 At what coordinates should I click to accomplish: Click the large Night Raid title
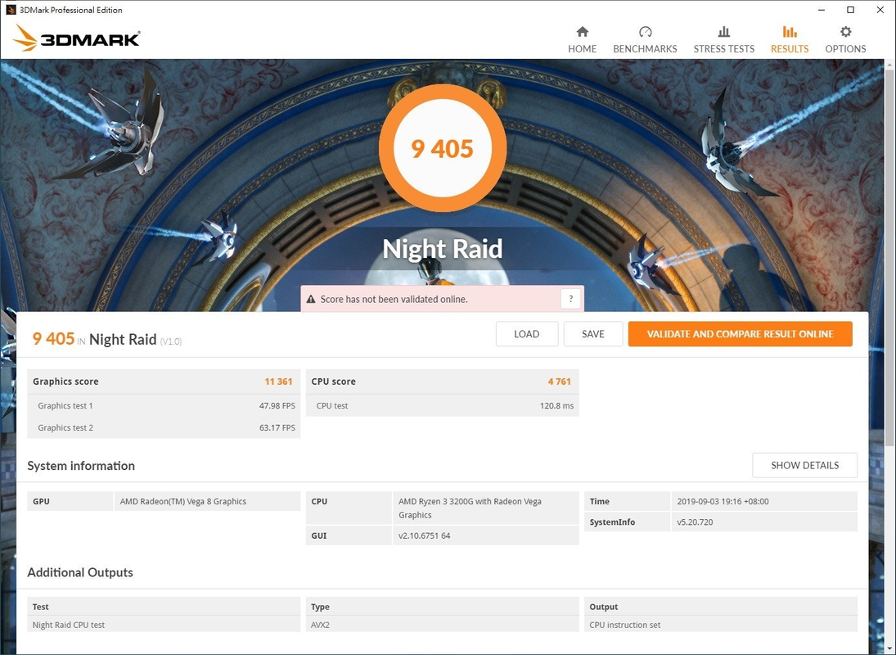(443, 249)
